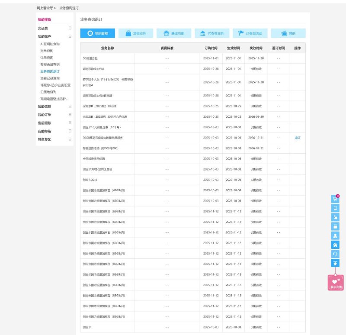Open the headset customer service icon
The image size is (346, 335).
[x=335, y=254]
